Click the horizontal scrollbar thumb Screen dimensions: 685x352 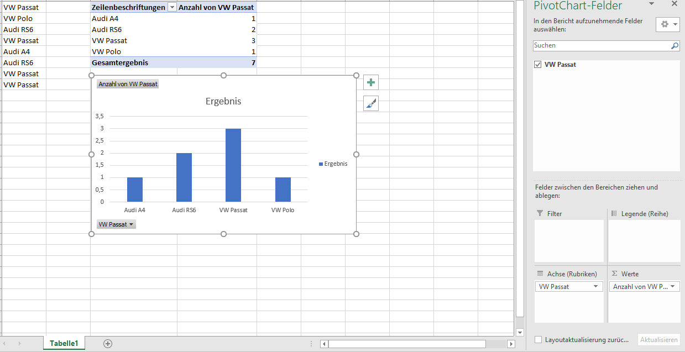407,344
